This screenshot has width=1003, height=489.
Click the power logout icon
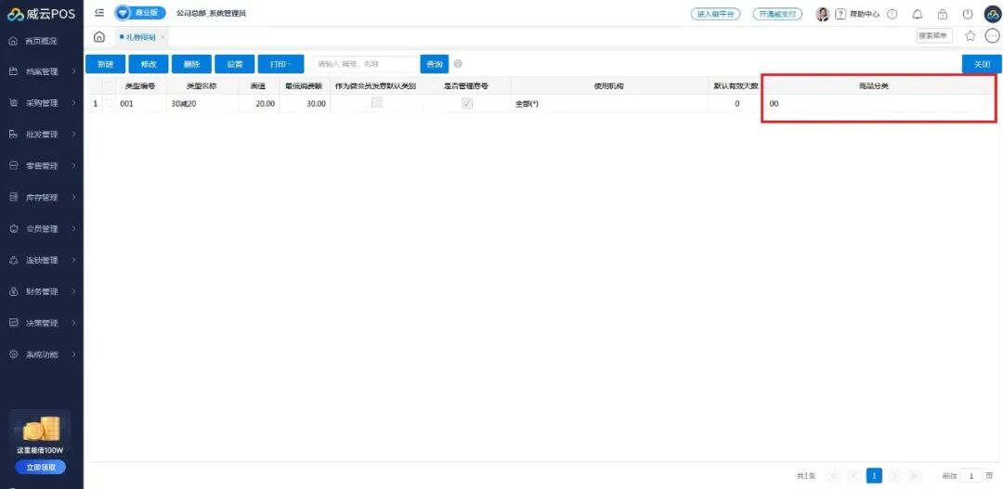click(967, 14)
